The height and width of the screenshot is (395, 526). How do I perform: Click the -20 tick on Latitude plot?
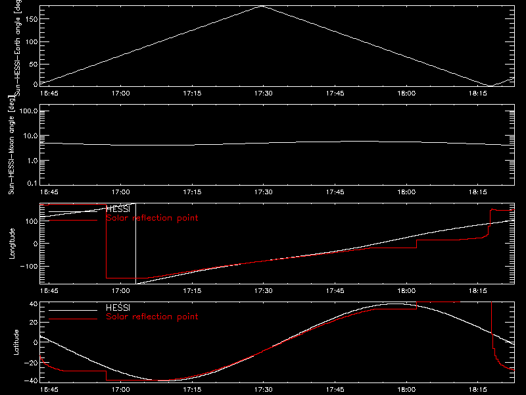pyautogui.click(x=31, y=363)
